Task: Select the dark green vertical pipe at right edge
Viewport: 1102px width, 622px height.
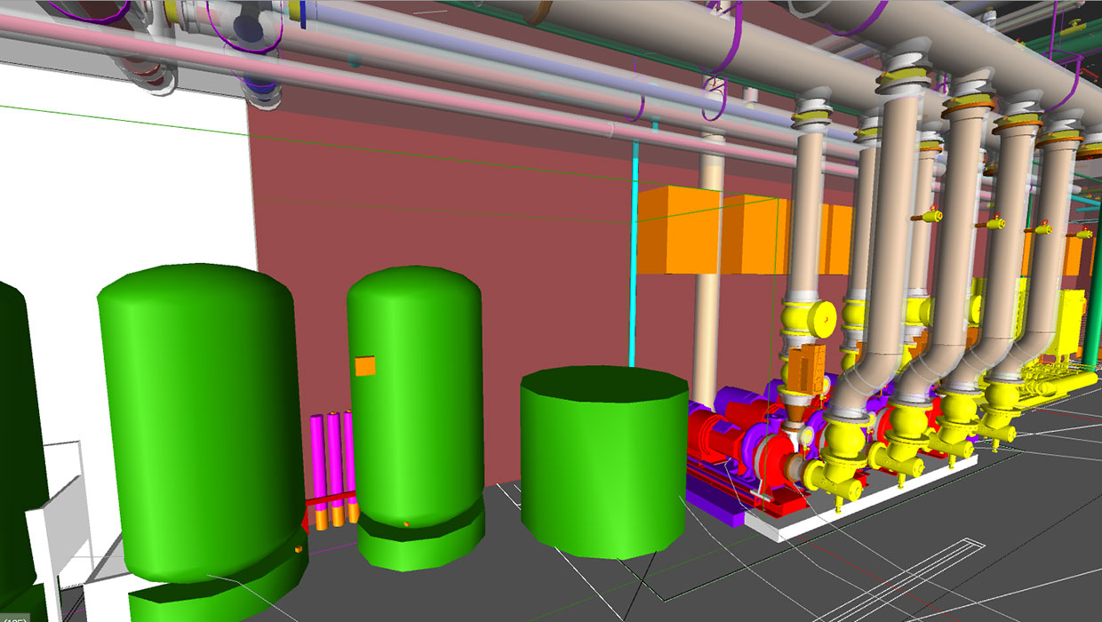Action: 1091,293
